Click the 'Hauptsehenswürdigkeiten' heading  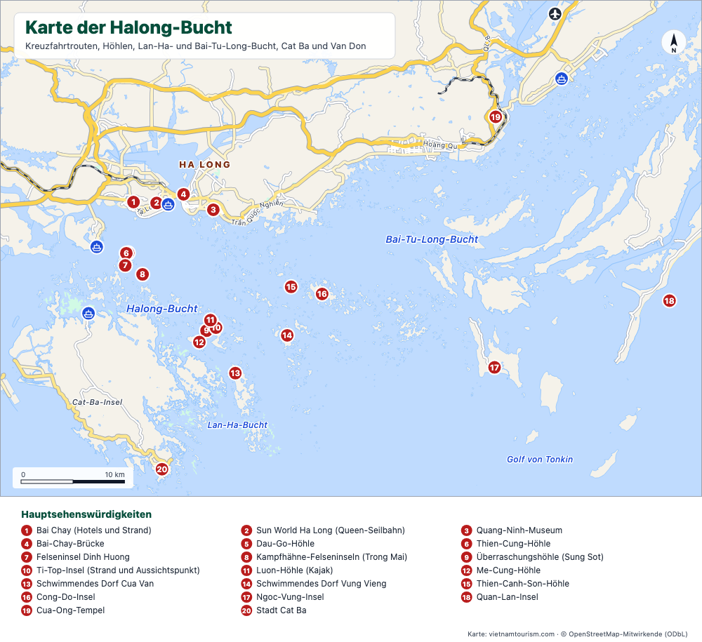(x=86, y=514)
